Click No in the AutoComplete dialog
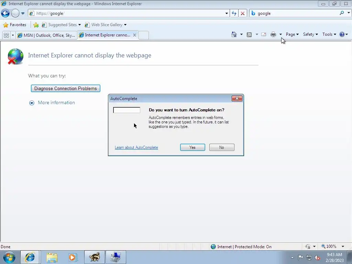 coord(222,147)
